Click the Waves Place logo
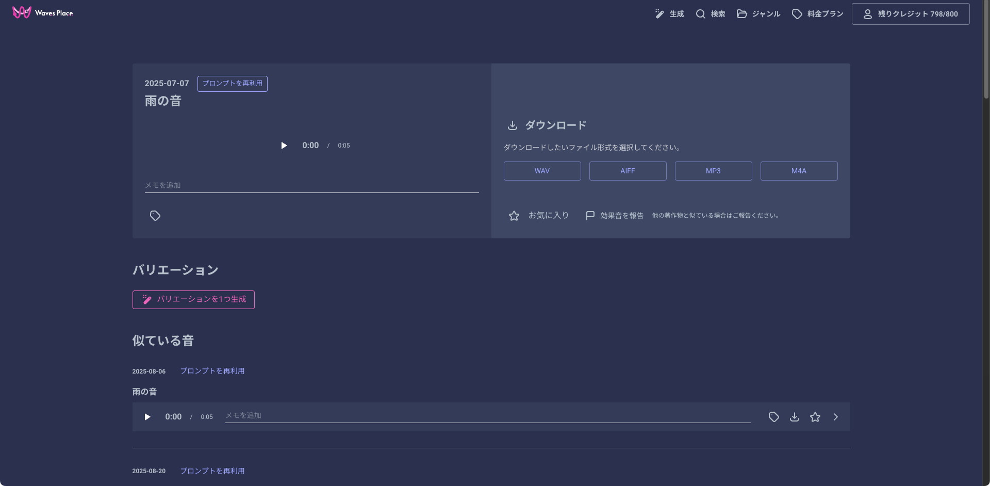 click(x=43, y=13)
